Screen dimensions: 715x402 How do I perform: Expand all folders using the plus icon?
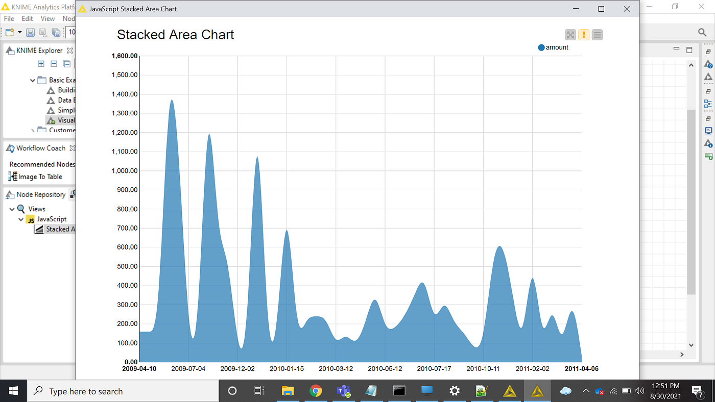click(x=41, y=64)
